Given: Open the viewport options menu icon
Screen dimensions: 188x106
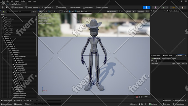Looking at the screenshot, I should point(40,11).
